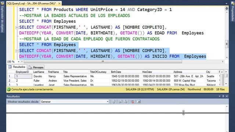Click the green query success check icon
The image size is (235, 132).
(x=9, y=89)
